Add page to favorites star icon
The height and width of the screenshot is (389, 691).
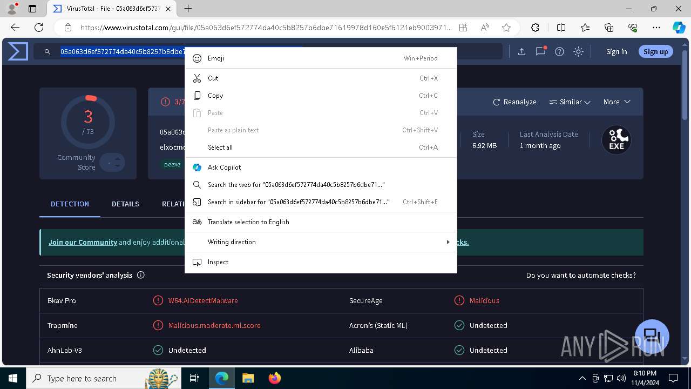pyautogui.click(x=506, y=28)
